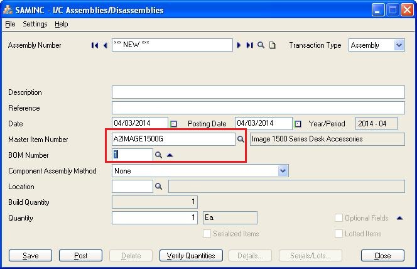This screenshot has height=269, width=417.
Task: Open Component Assembly Method dropdown
Action: pyautogui.click(x=283, y=170)
